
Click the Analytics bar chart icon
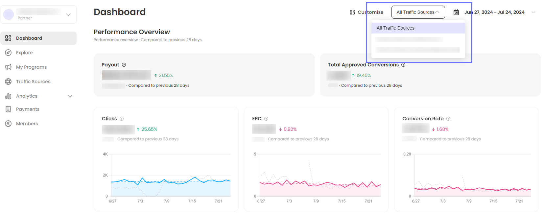[8, 96]
